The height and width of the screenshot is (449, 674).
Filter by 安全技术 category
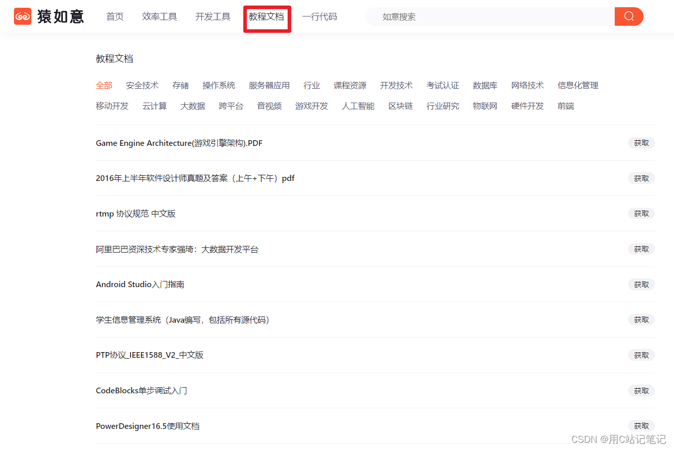click(x=142, y=86)
